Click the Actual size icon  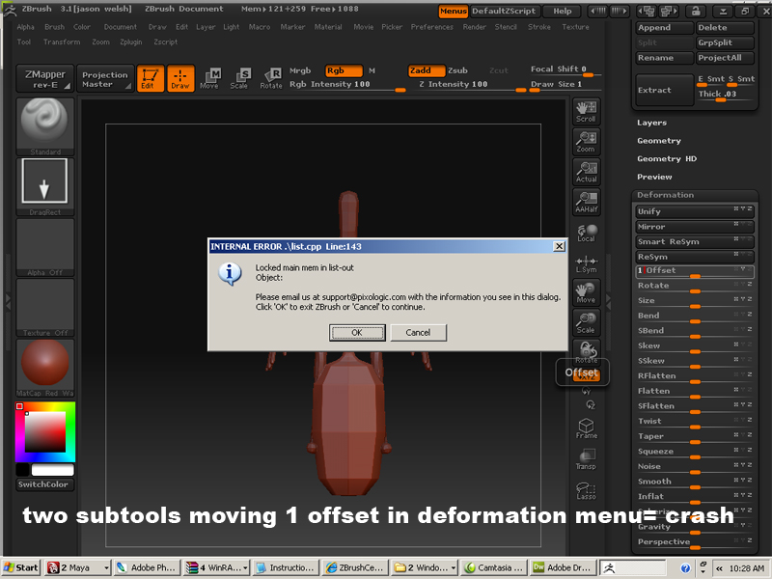pyautogui.click(x=586, y=172)
